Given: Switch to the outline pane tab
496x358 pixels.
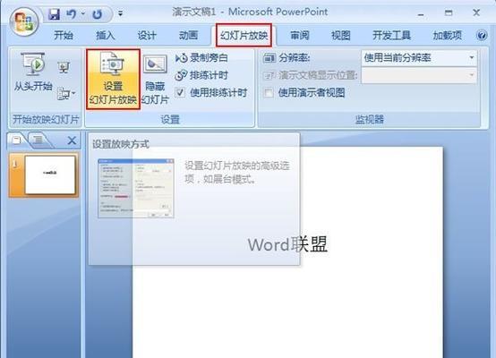Looking at the screenshot, I should click(x=38, y=140).
